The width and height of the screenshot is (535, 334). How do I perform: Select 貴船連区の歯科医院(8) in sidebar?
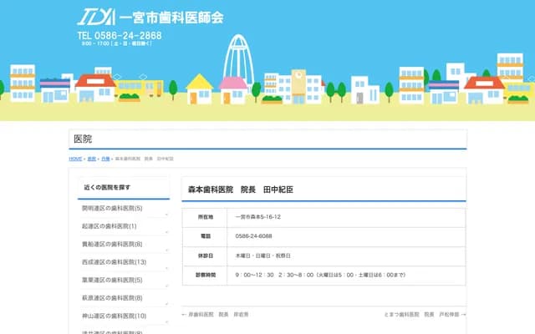[112, 244]
